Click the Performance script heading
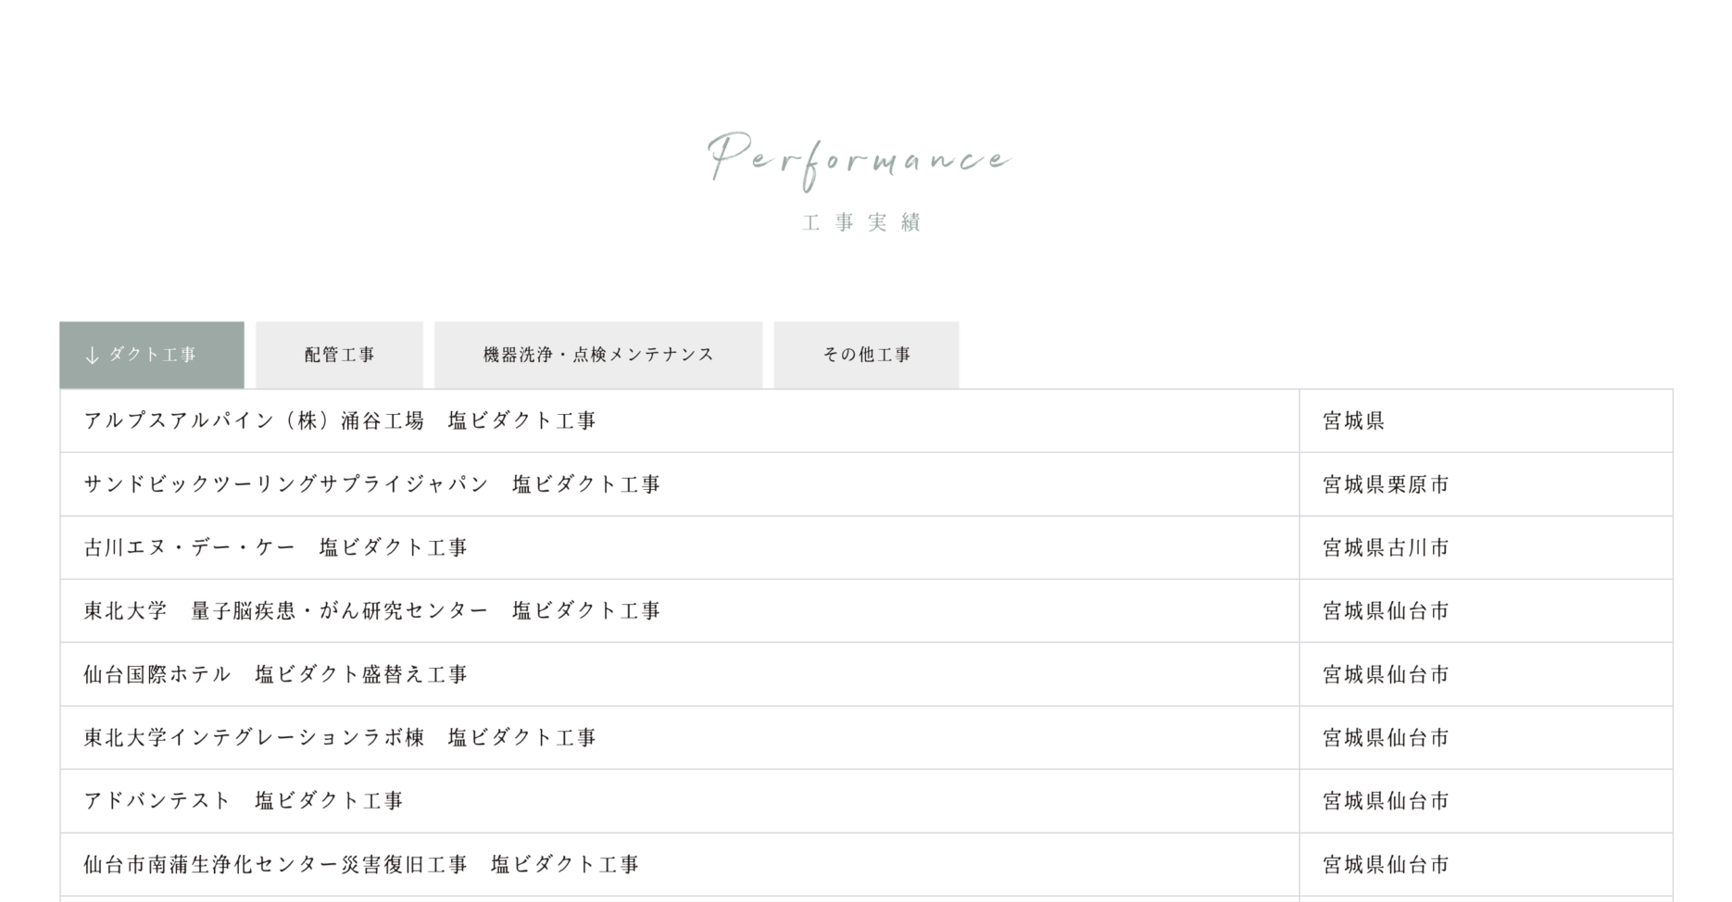This screenshot has height=902, width=1732. tap(860, 159)
